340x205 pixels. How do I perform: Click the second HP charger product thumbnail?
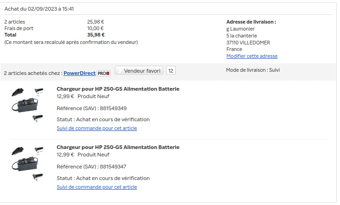(x=27, y=163)
